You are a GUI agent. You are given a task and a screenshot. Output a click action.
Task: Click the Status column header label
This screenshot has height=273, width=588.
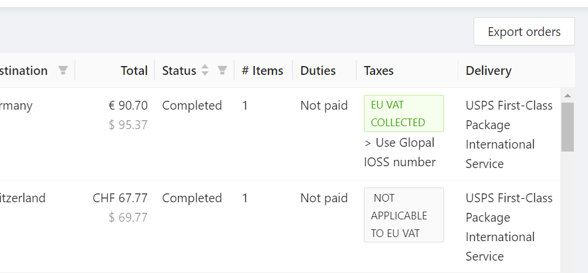179,71
